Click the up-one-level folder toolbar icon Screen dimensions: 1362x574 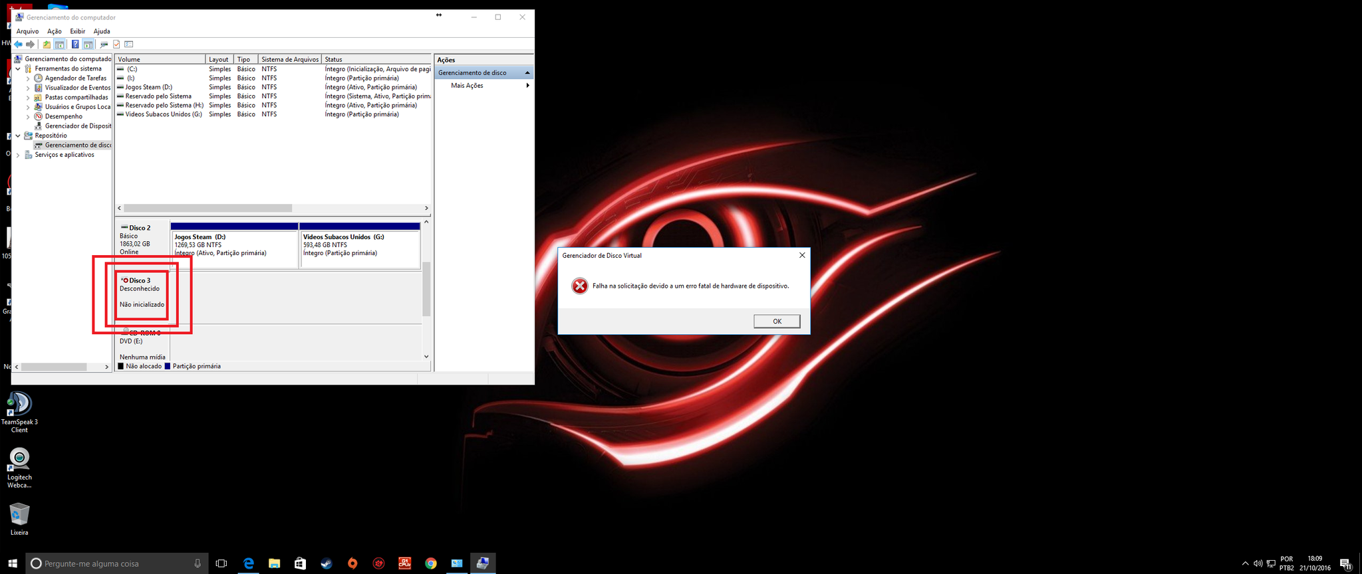(46, 45)
